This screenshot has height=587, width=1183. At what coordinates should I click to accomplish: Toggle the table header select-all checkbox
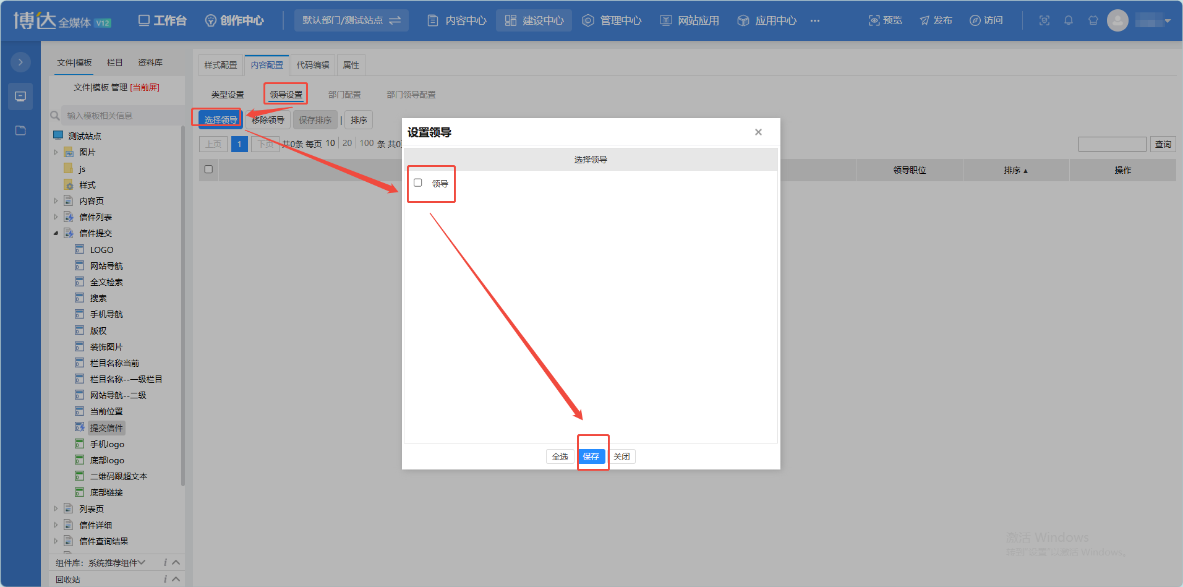(208, 169)
